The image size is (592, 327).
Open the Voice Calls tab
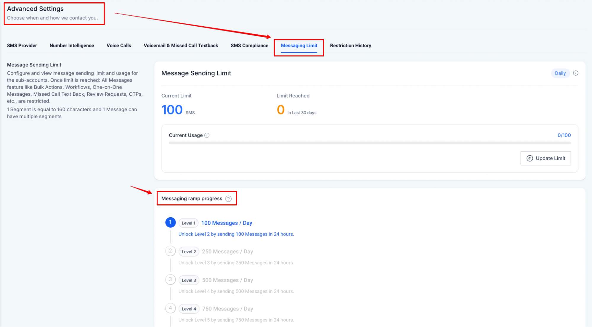(119, 46)
